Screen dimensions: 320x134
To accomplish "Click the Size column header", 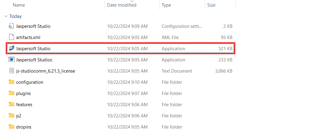I will click(211, 5).
